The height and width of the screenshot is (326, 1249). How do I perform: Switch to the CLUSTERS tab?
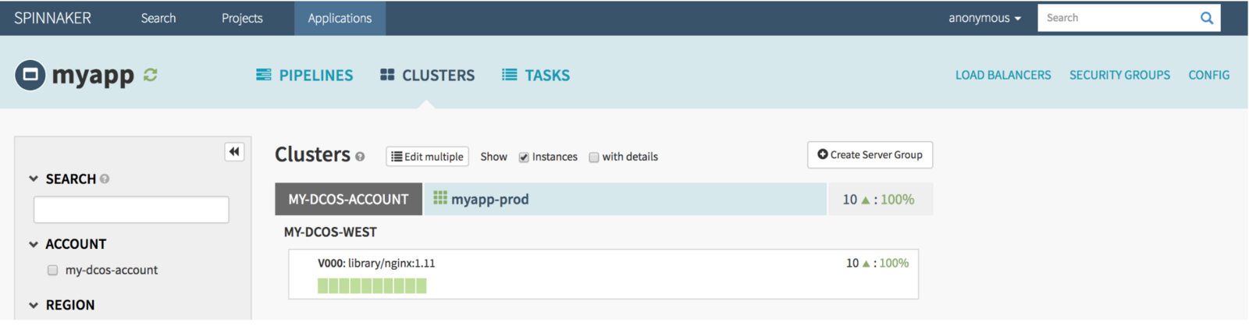point(427,75)
